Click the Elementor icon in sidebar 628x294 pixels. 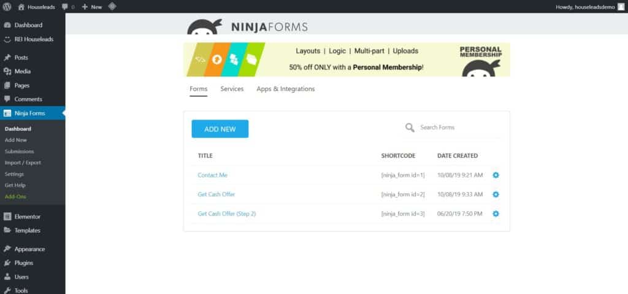pos(7,217)
